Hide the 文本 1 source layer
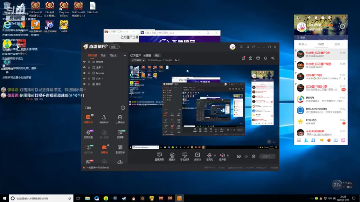 pyautogui.click(x=85, y=79)
